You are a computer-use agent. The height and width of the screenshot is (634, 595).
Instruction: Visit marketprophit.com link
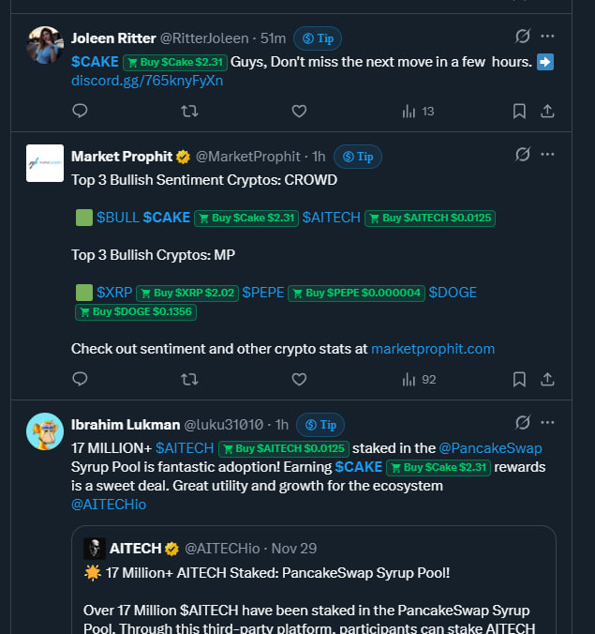click(433, 349)
